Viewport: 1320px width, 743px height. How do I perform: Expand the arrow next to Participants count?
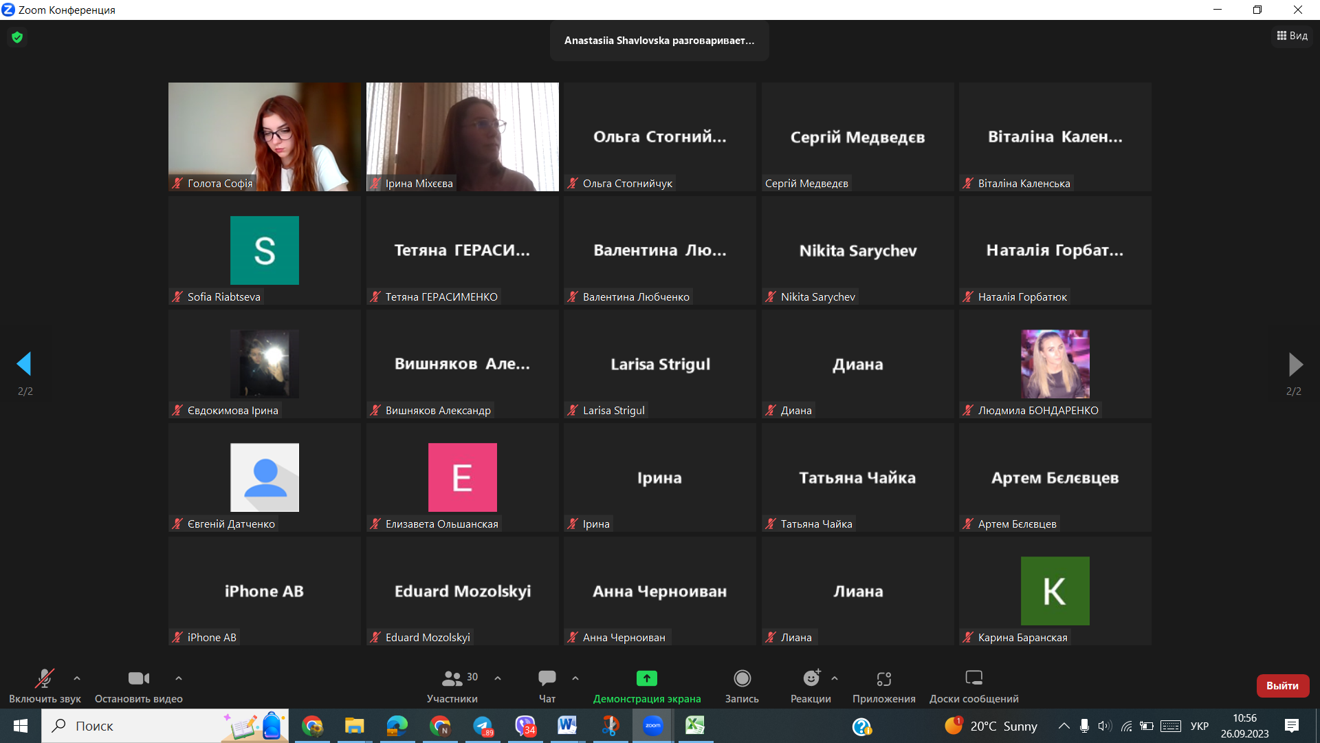coord(498,678)
